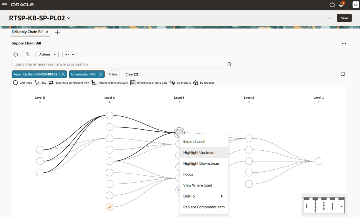The height and width of the screenshot is (217, 360).
Task: Click the minimap overview thumbnail
Action: 324,205
